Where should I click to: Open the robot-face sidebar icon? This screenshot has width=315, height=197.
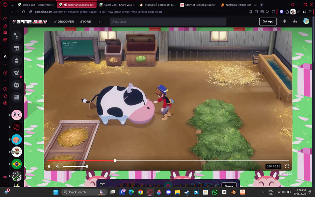[x=16, y=85]
